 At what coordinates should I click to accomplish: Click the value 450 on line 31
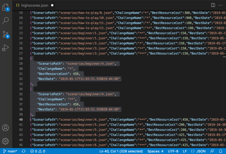[76, 74]
